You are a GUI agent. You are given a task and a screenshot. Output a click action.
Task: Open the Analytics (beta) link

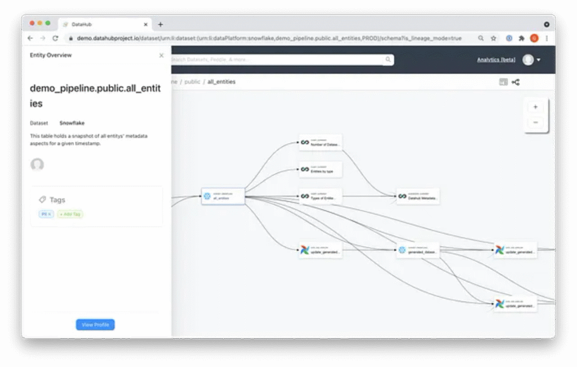pyautogui.click(x=496, y=60)
